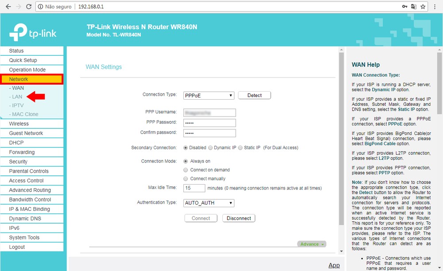
Task: Click the translate page icon
Action: click(414, 7)
